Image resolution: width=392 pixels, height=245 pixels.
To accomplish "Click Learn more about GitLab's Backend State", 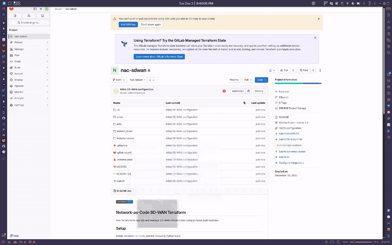I will coord(159,56).
